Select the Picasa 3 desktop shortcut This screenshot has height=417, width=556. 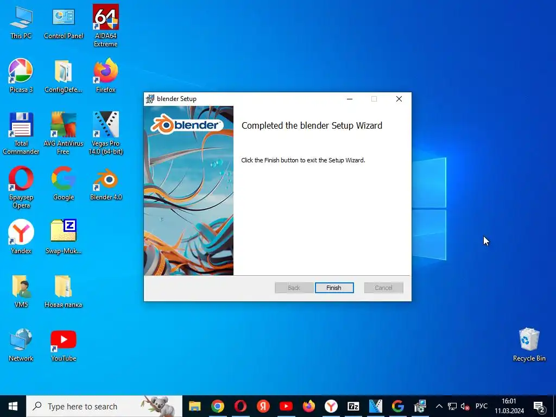click(21, 75)
